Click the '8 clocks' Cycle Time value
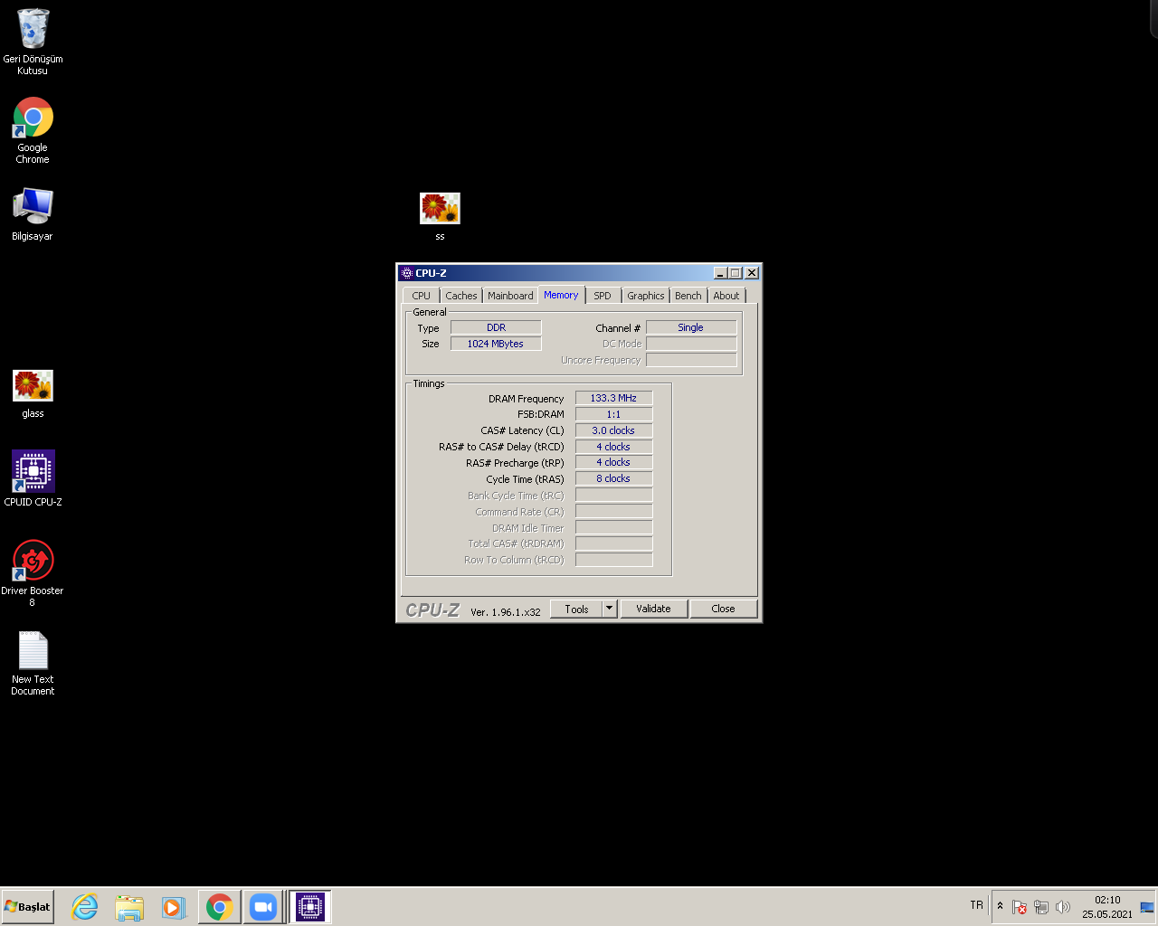The height and width of the screenshot is (926, 1158). (x=613, y=478)
